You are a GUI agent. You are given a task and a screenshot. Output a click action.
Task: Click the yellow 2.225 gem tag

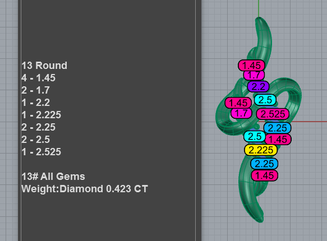click(261, 150)
